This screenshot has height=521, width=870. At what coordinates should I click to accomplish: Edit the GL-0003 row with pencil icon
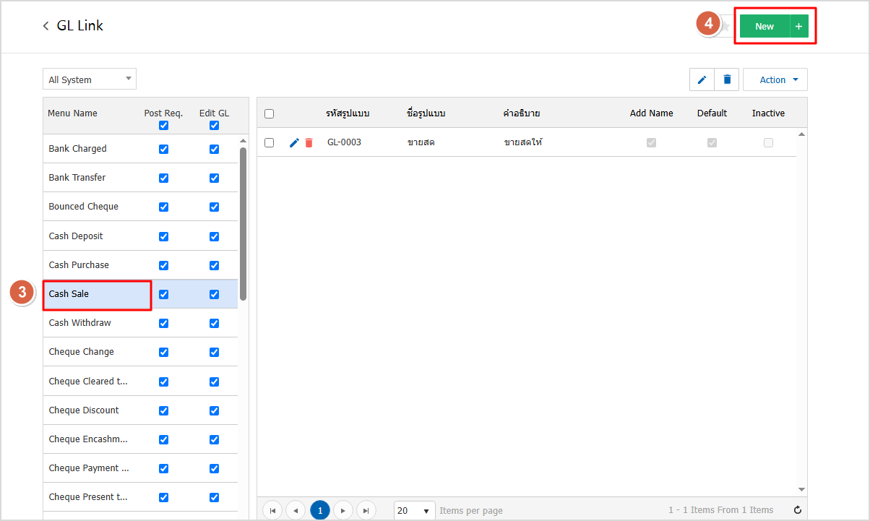[294, 143]
